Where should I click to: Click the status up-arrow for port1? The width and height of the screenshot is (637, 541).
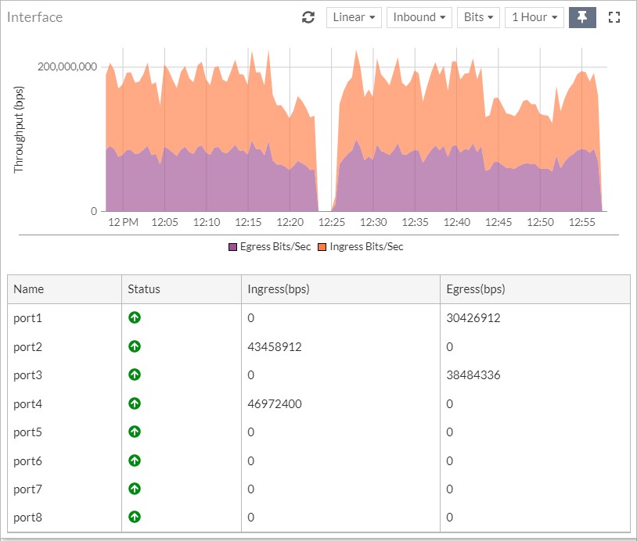(x=134, y=318)
